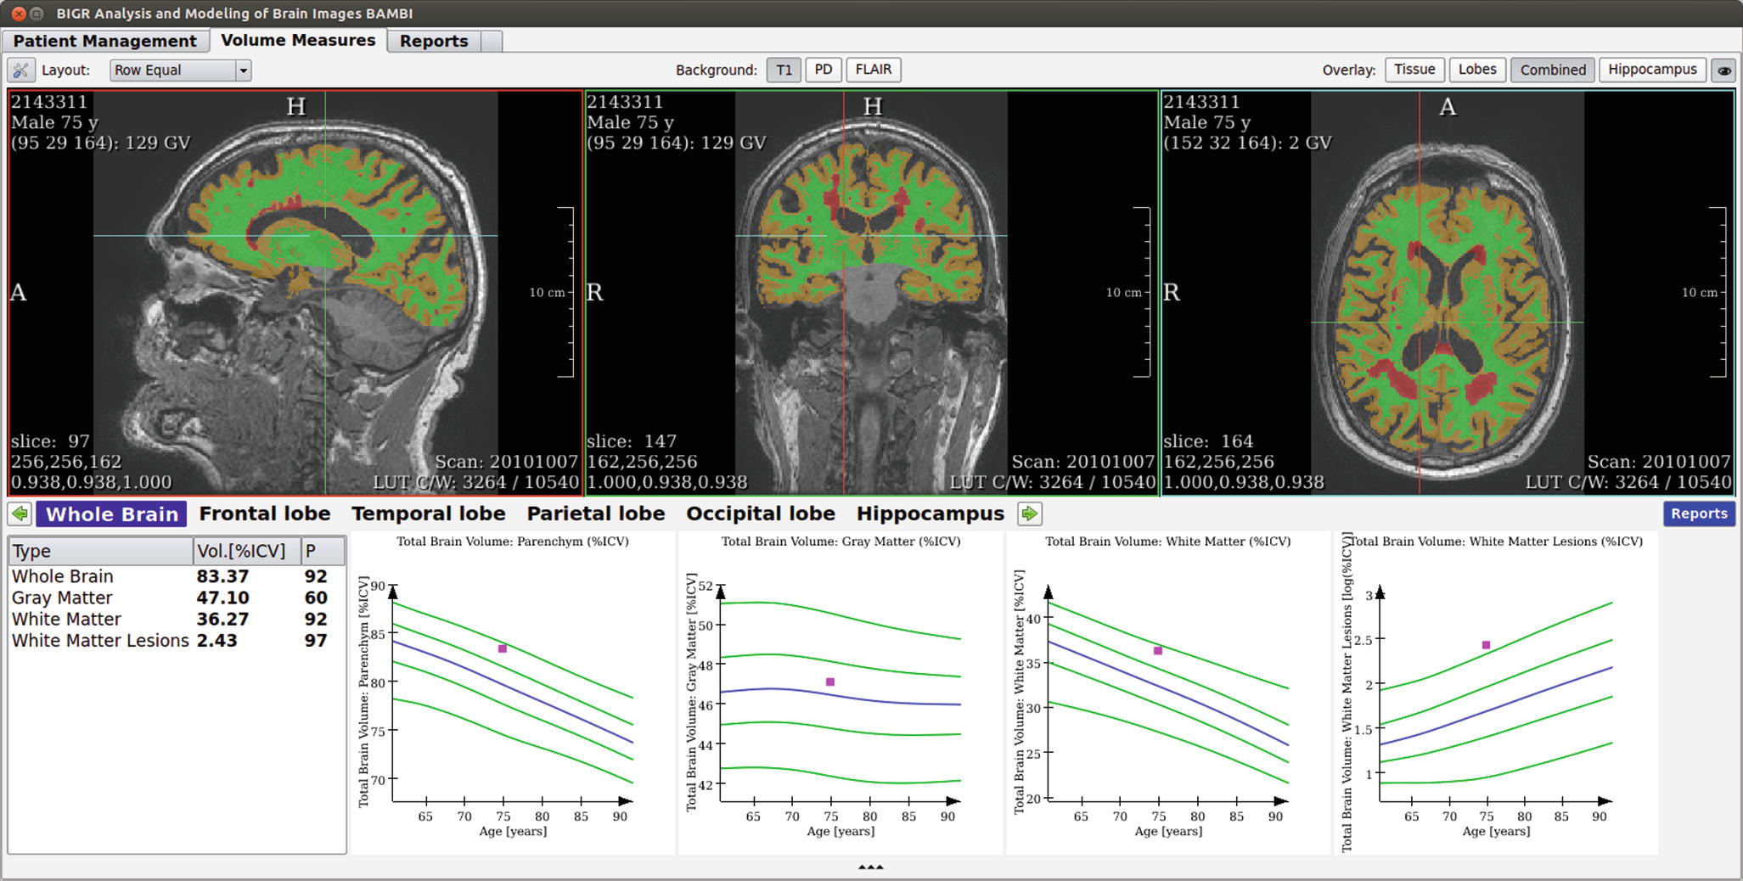Select the Parietal lobe region
The image size is (1743, 881).
[x=595, y=513]
